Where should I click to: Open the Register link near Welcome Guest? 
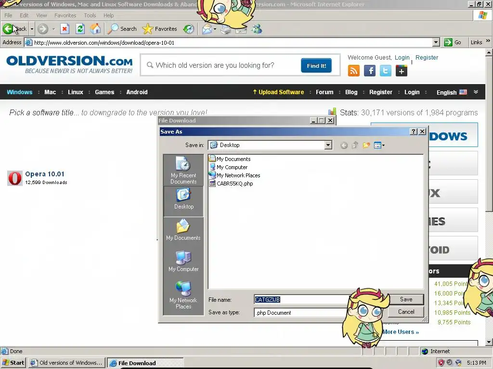click(427, 58)
